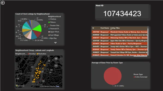Click 'Well-appointed Tribeca Studio' listing title
Image resolution: width=163 pixels, height=91 pixels.
point(129,35)
